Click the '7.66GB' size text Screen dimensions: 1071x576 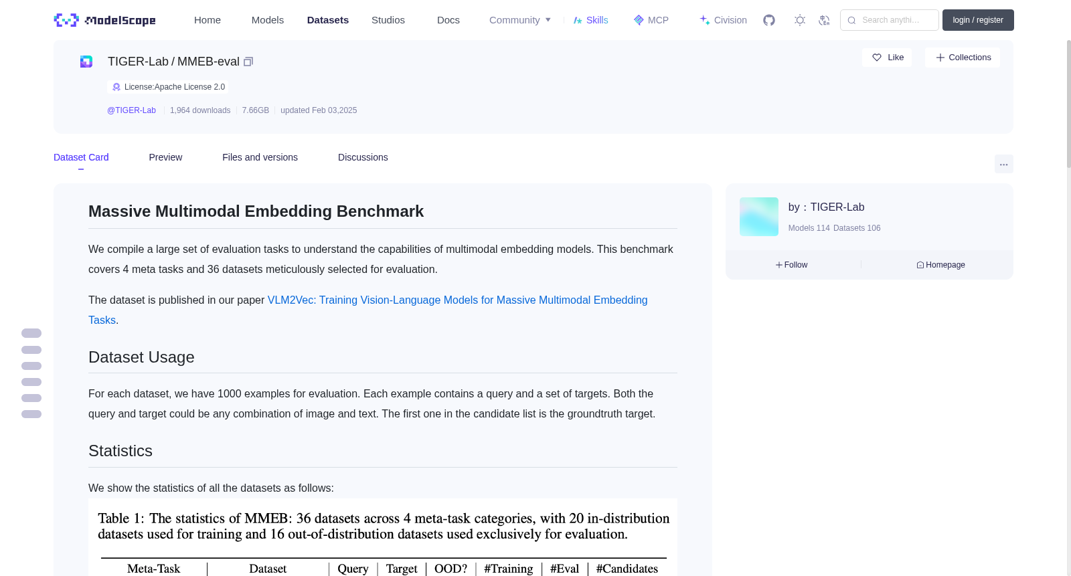(256, 110)
